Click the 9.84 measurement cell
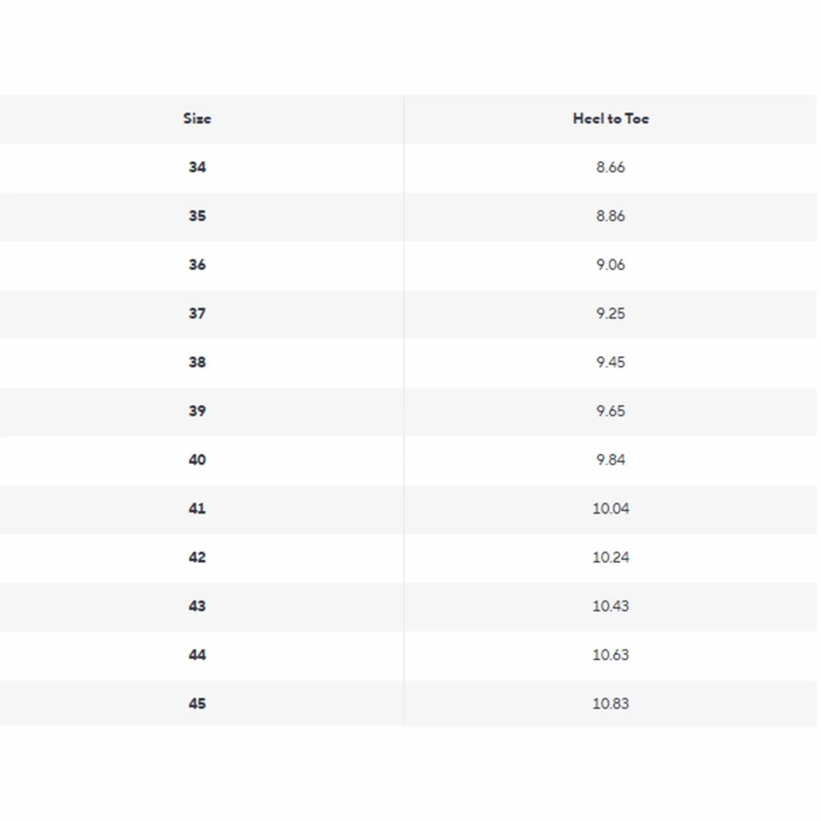This screenshot has height=821, width=821. 611,460
